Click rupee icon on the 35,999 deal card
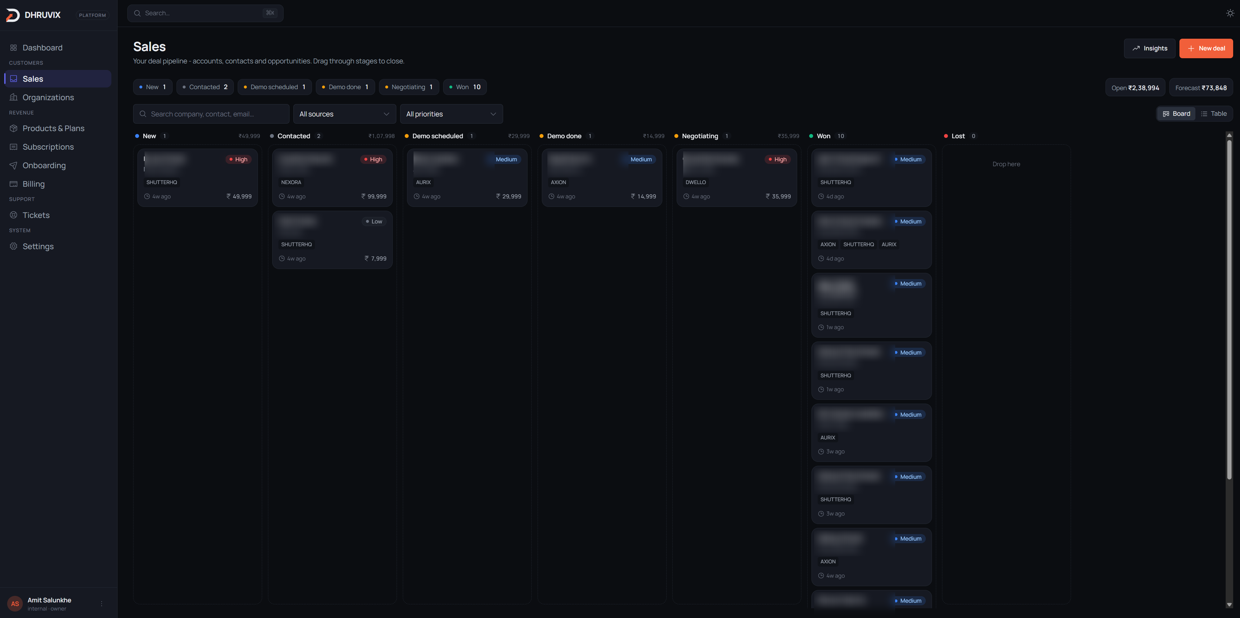1240x618 pixels. click(x=768, y=196)
